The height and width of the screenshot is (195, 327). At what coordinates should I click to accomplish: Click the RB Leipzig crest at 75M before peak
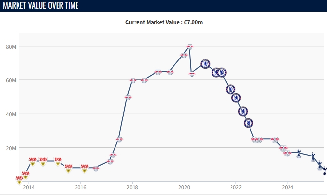click(184, 55)
